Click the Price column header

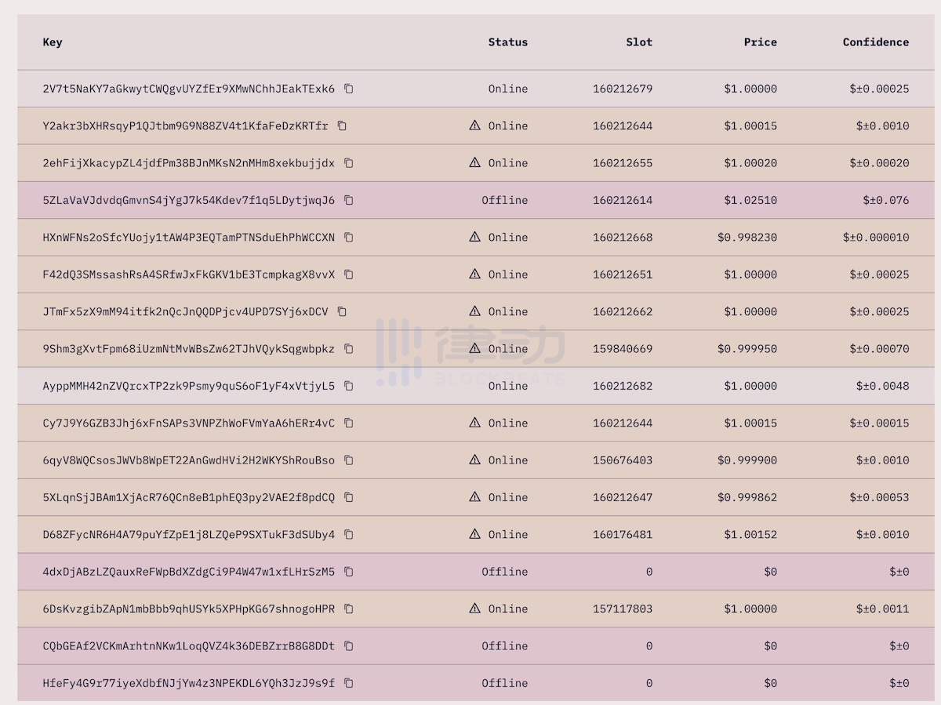pyautogui.click(x=761, y=42)
